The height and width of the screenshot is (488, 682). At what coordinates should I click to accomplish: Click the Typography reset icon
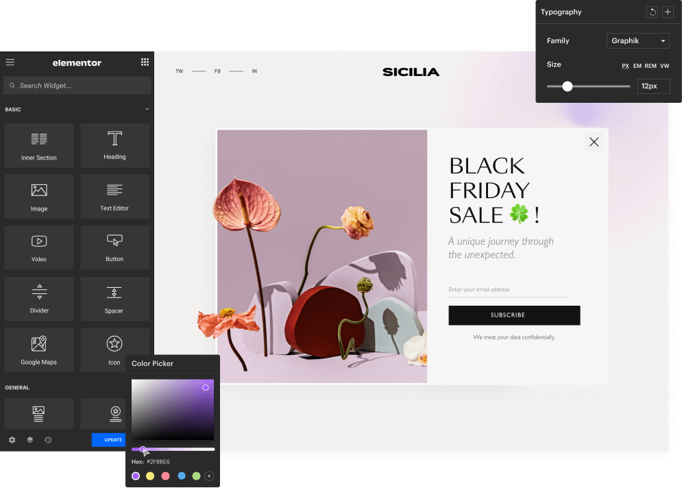(652, 12)
